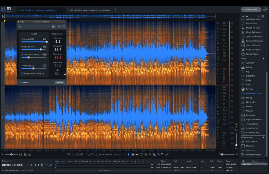Select the grab hand tool
Image resolution: width=269 pixels, height=174 pixels.
tap(92, 155)
